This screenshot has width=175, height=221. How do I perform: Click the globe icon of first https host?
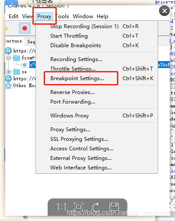pos(8,51)
